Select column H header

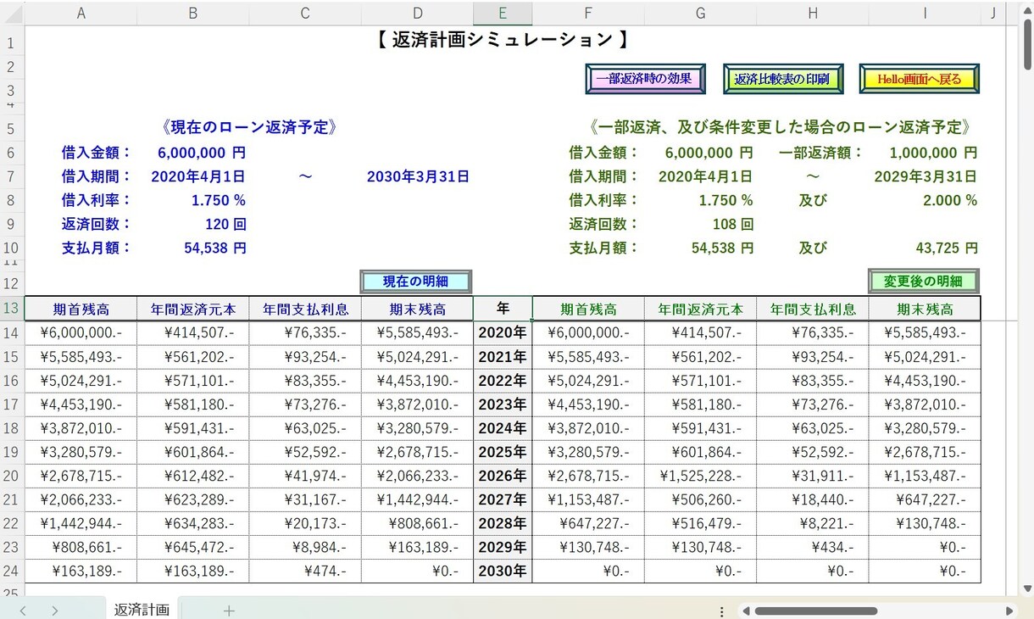click(x=813, y=13)
